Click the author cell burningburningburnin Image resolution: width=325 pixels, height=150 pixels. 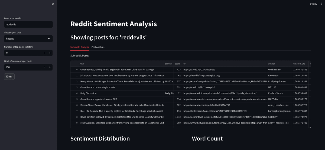279,111
